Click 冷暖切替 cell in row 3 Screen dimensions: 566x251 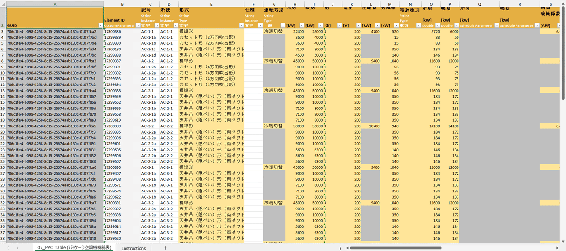pos(275,31)
